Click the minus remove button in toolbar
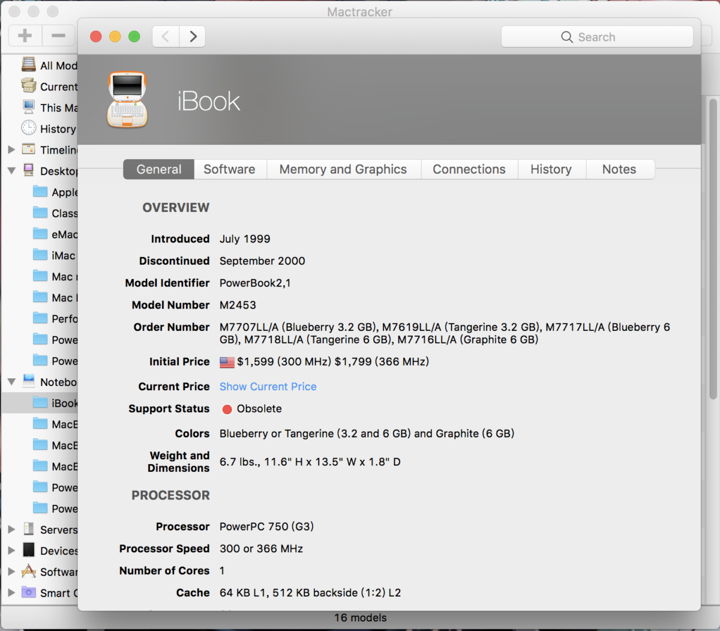 click(58, 36)
